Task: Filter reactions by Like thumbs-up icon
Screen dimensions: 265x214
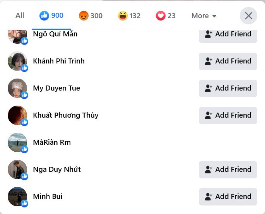Action: coord(44,16)
